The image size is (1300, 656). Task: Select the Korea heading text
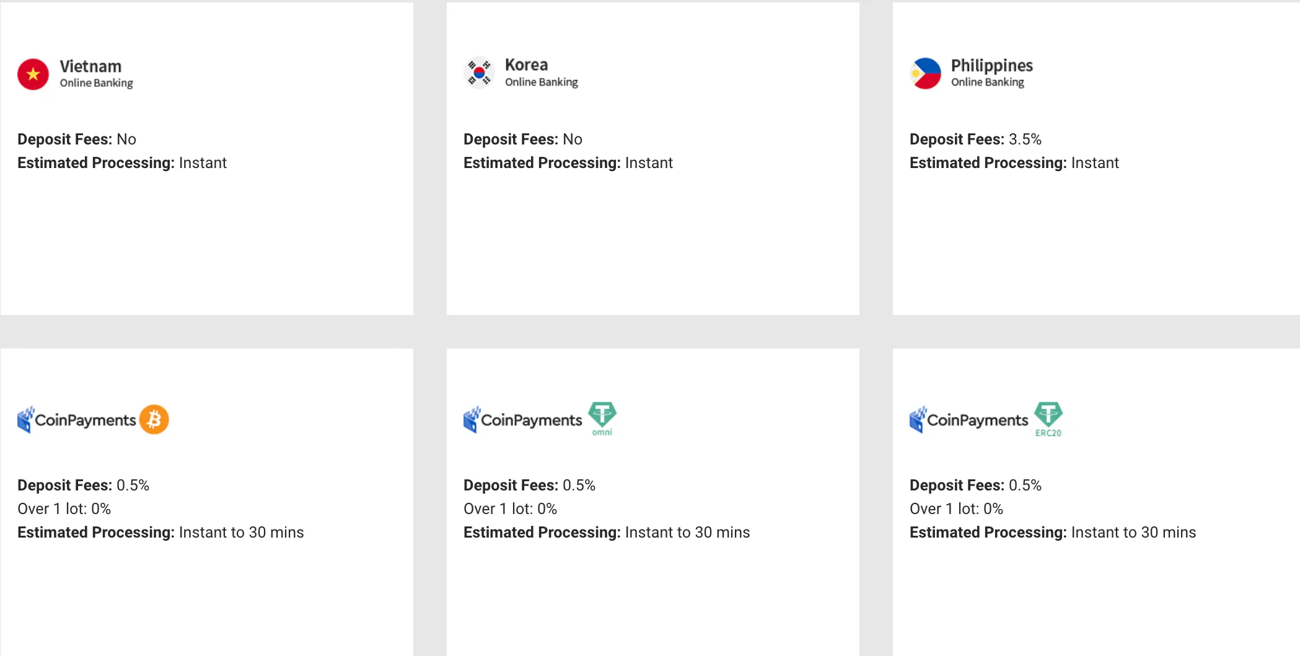pyautogui.click(x=527, y=64)
